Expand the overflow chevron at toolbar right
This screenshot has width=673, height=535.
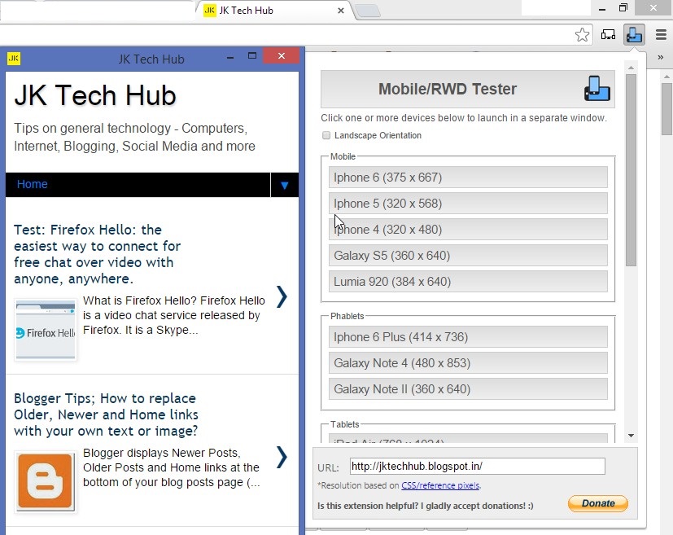tap(661, 57)
